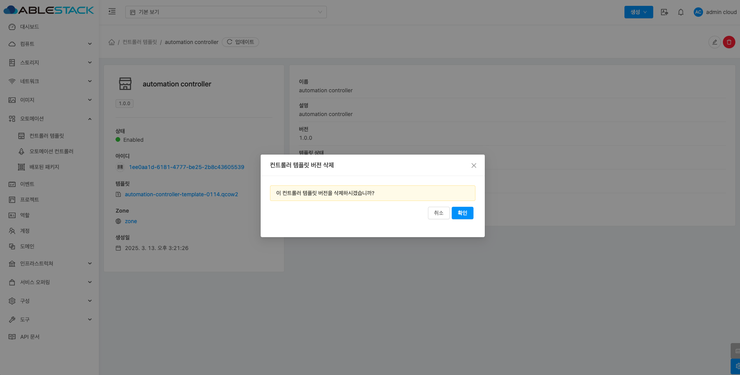Select 배포된 패키지 in the sidebar
The height and width of the screenshot is (375, 740).
tap(49, 167)
